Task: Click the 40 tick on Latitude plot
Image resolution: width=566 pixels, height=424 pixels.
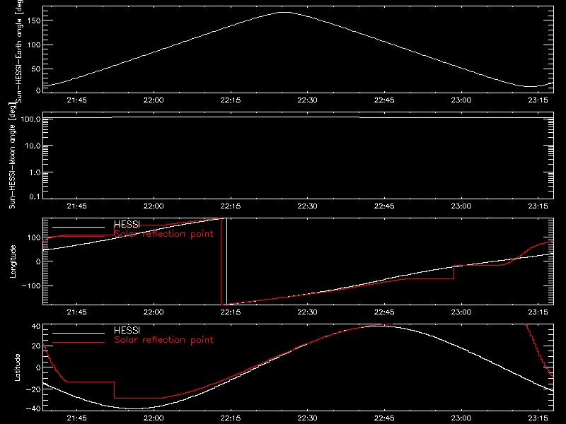Action: click(36, 326)
